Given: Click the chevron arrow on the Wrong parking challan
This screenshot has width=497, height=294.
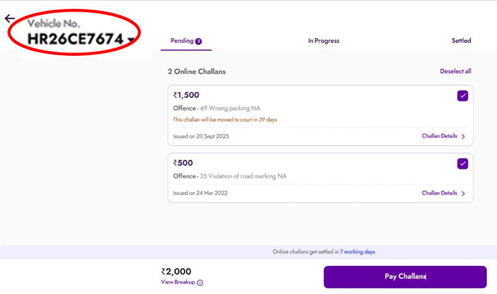Looking at the screenshot, I should (x=464, y=136).
